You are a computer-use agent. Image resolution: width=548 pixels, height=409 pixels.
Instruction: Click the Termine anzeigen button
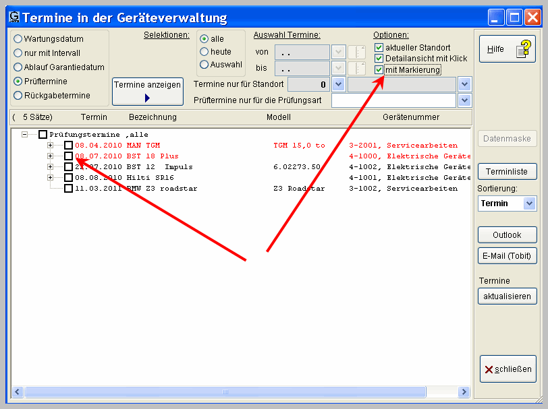[148, 92]
